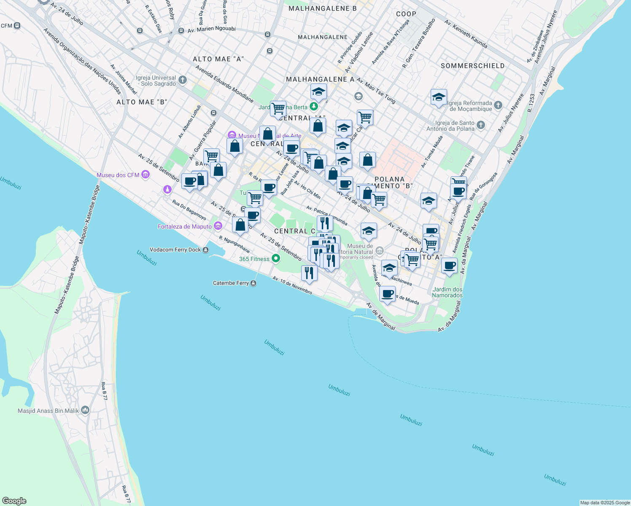The width and height of the screenshot is (631, 506).
Task: Click the graduation cap marker near Rua Nachingwea
Action: click(389, 268)
